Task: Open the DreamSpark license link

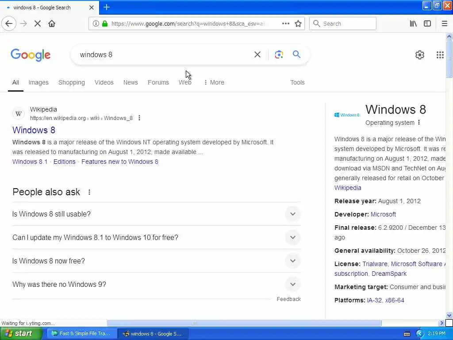Action: pos(389,274)
